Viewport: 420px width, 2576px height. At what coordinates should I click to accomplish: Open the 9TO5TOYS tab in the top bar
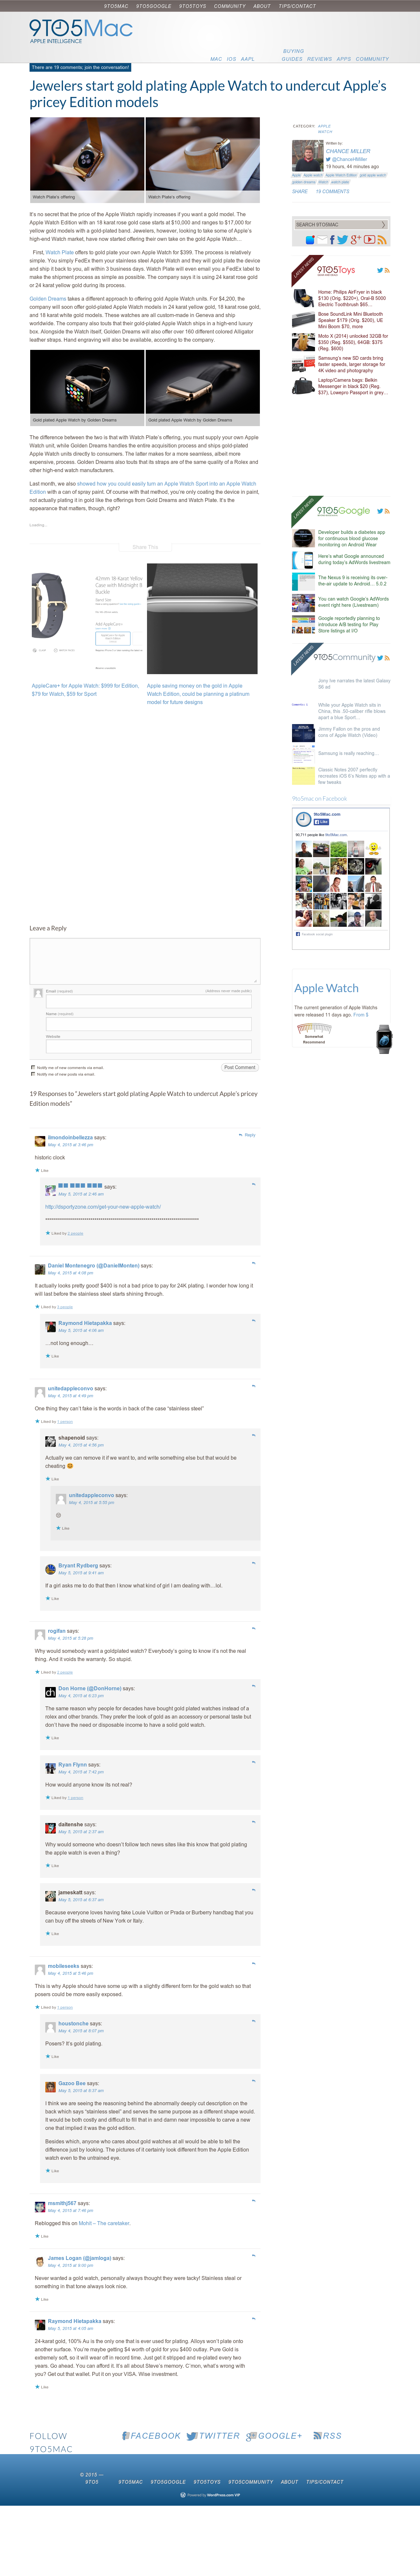tap(193, 6)
